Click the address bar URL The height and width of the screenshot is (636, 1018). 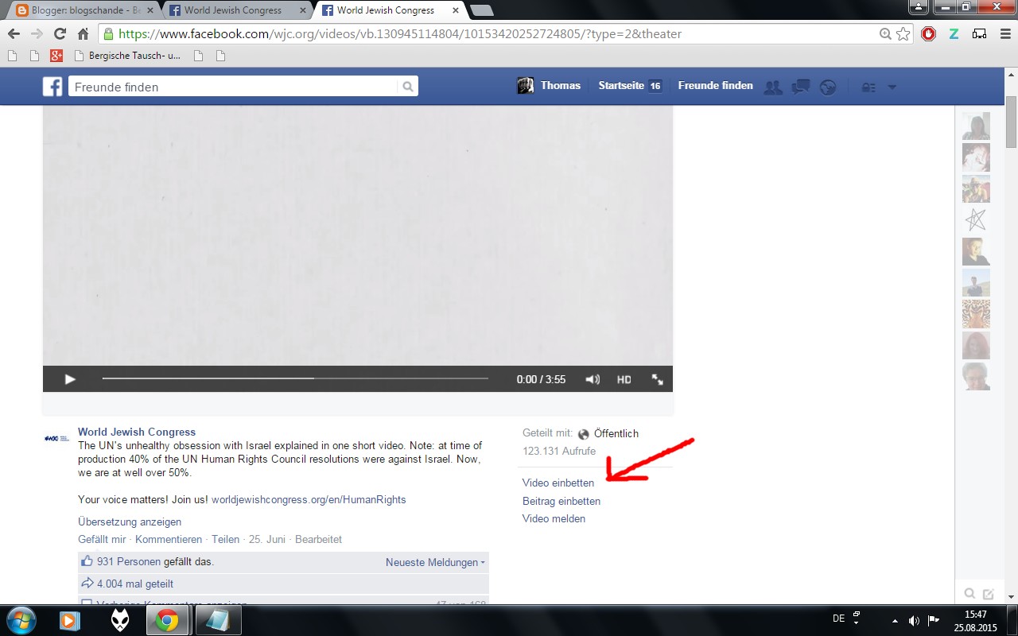[x=400, y=34]
